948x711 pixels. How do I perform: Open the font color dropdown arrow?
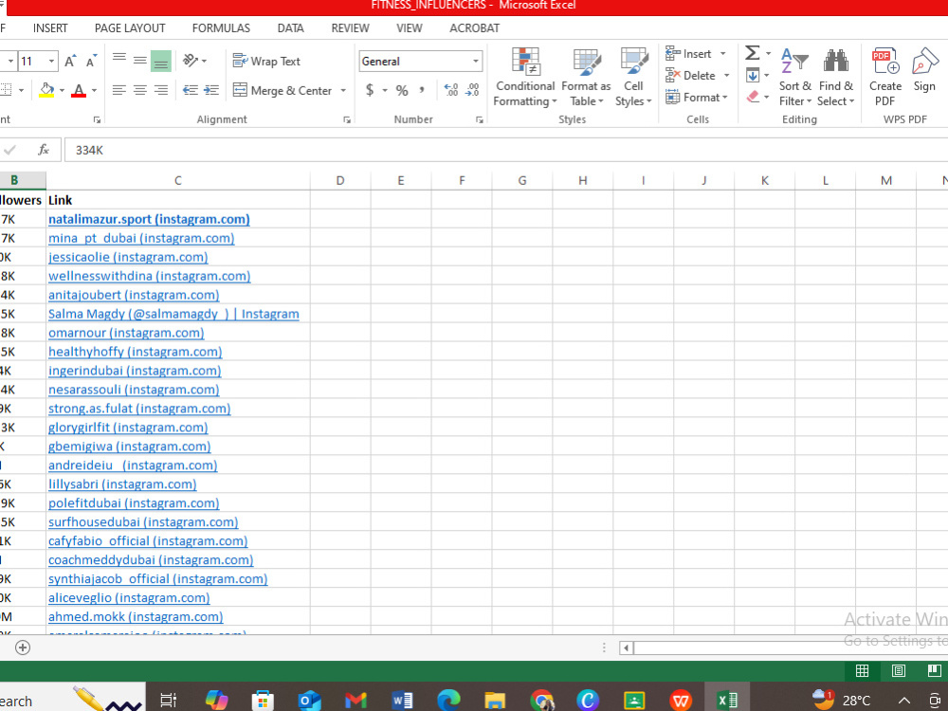click(x=94, y=91)
